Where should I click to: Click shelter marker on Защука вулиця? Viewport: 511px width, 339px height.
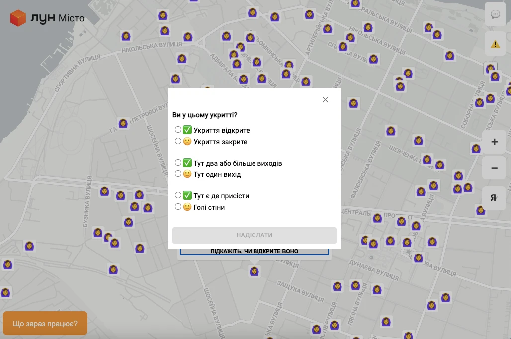337,286
